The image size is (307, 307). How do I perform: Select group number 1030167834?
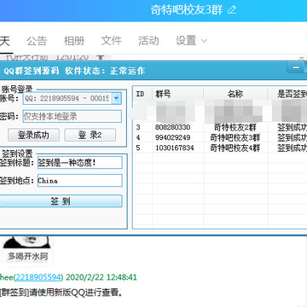pyautogui.click(x=175, y=148)
